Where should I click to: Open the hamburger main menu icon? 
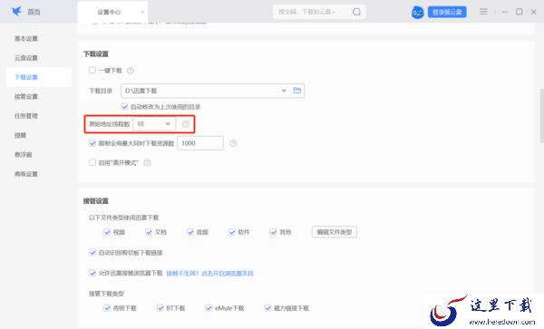point(483,12)
